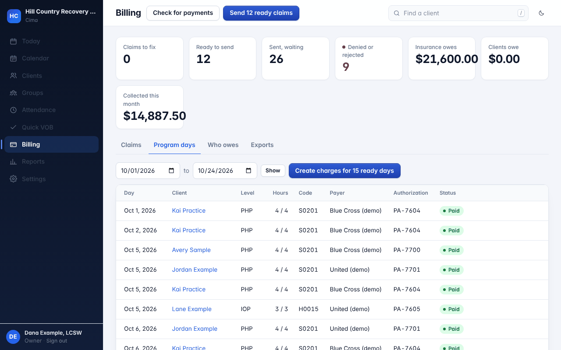The image size is (561, 350).
Task: Open Avery Sample client link
Action: (191, 250)
